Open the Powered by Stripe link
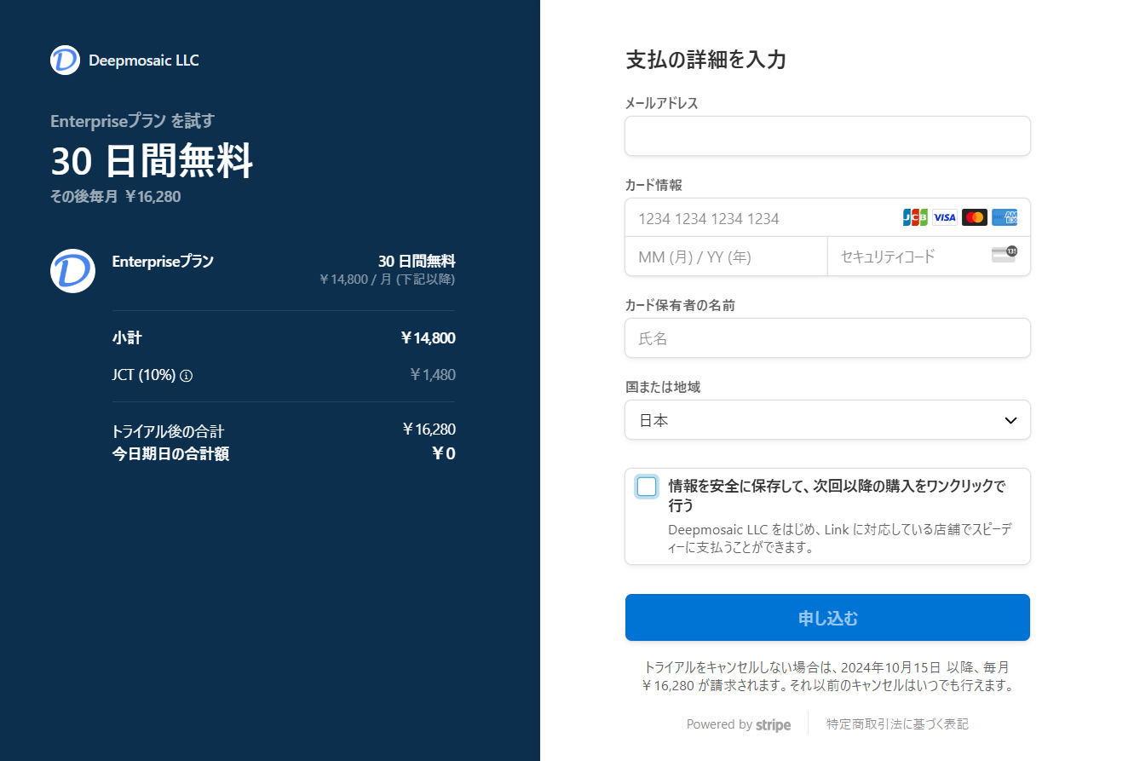Image resolution: width=1134 pixels, height=761 pixels. [739, 724]
